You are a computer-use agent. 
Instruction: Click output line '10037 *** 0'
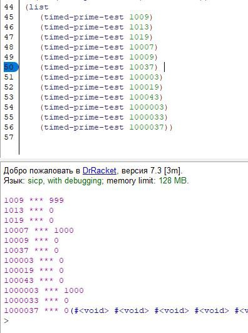pos(31,250)
